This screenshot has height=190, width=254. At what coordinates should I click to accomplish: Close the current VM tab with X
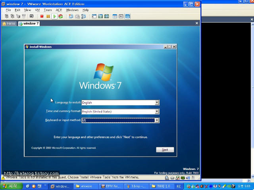[197, 23]
